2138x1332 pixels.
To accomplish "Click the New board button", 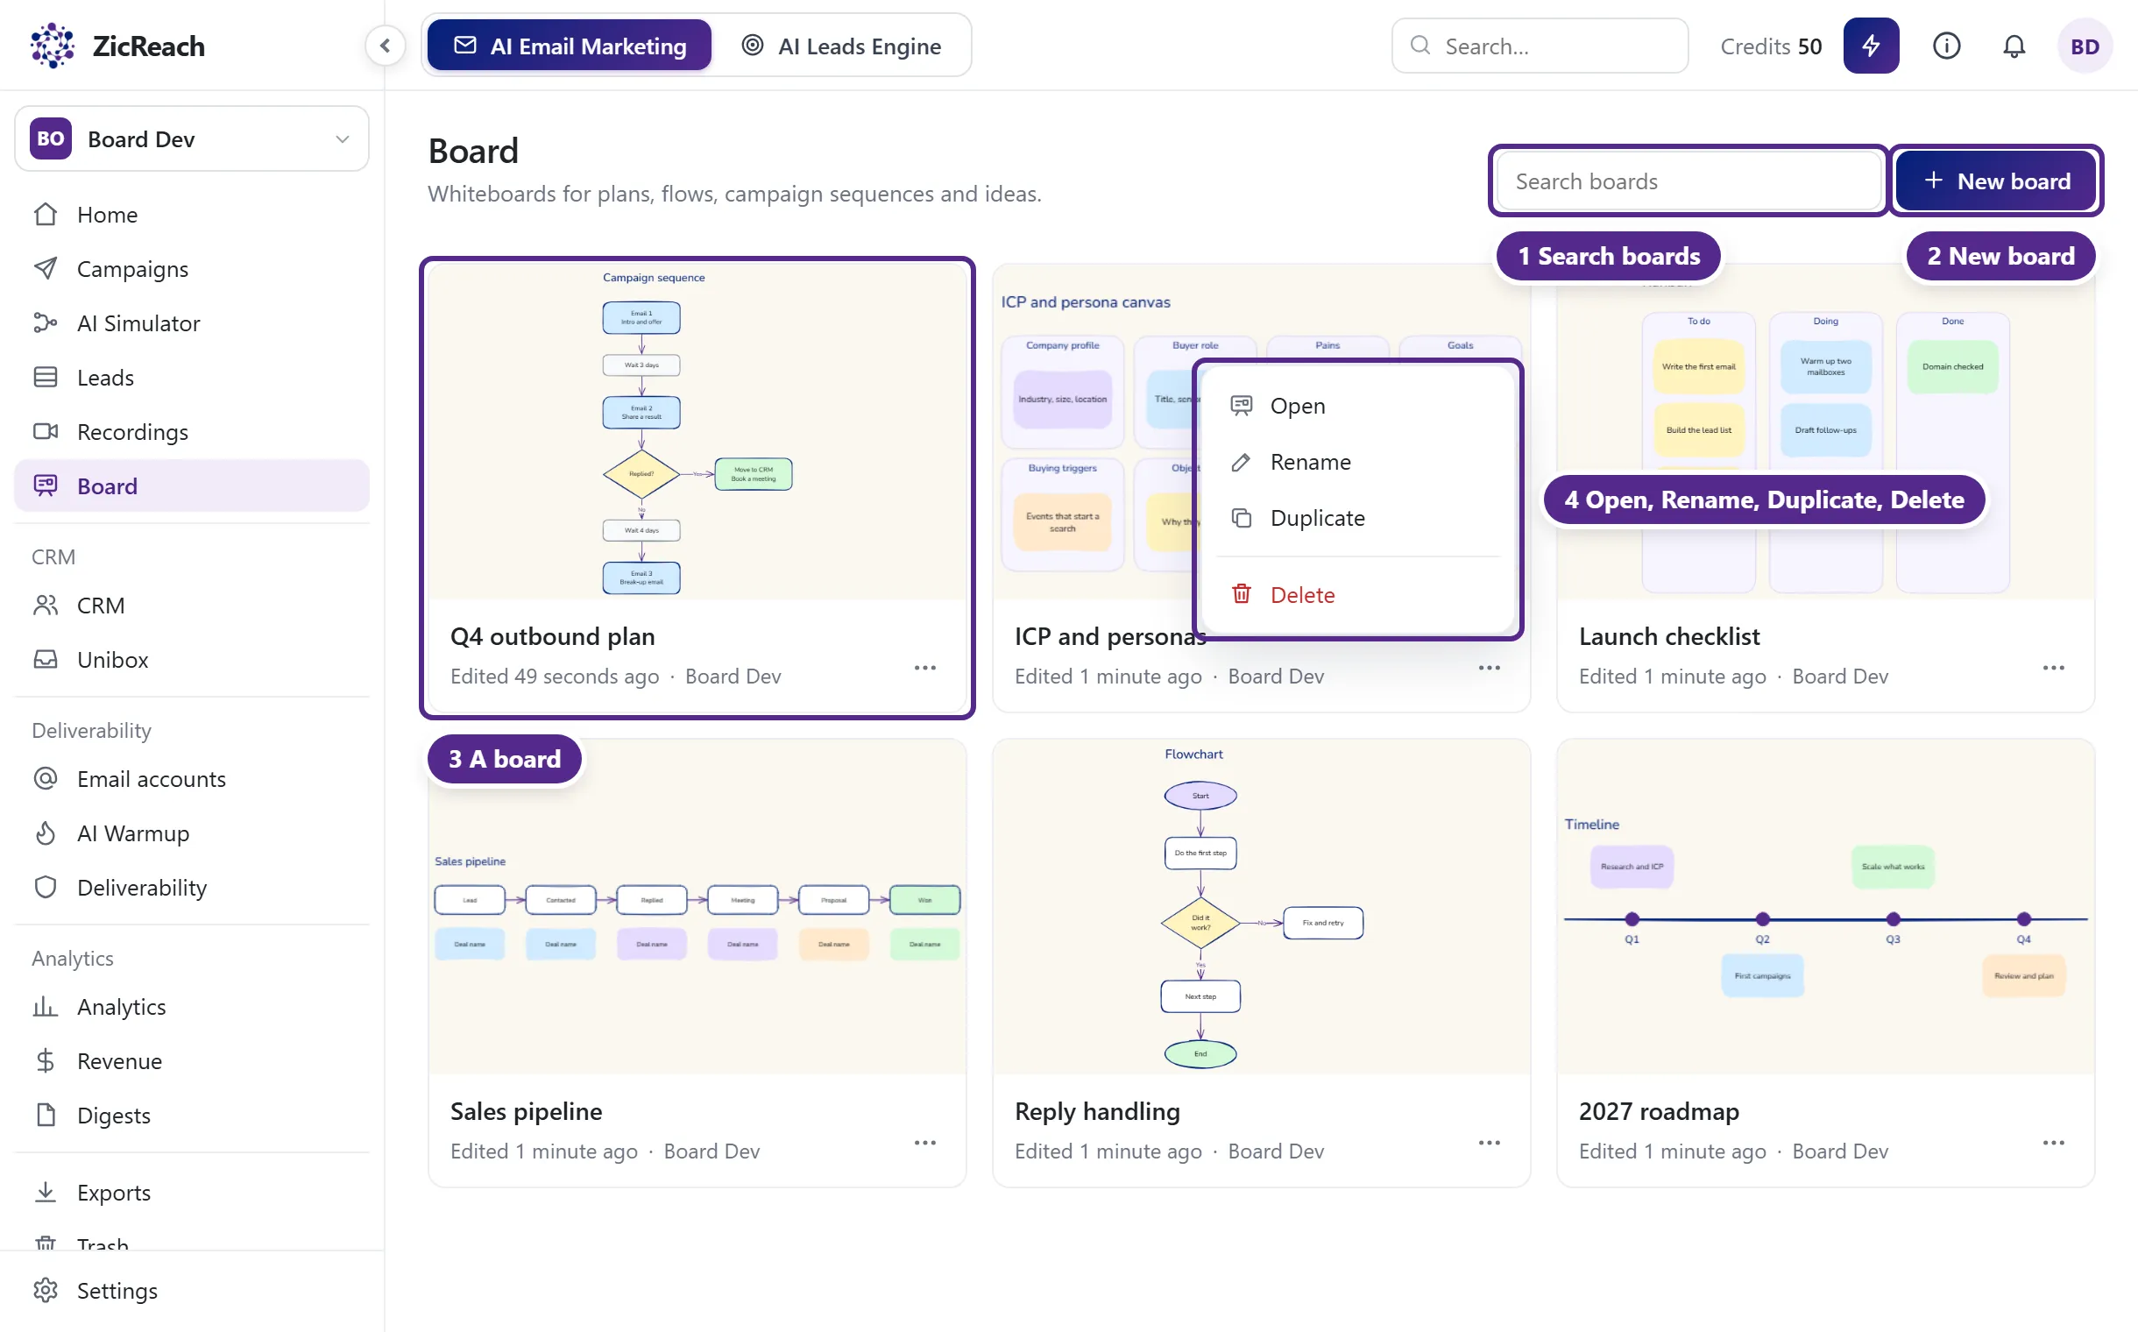I will pos(1995,181).
